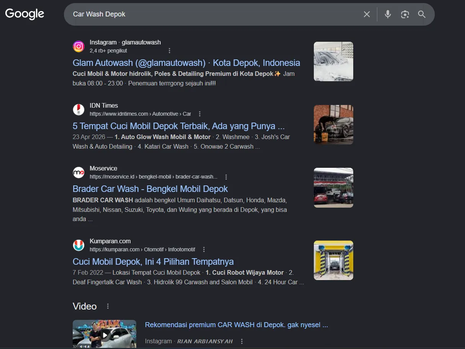Open more options next to Video heading
This screenshot has height=349, width=465.
[x=108, y=306]
